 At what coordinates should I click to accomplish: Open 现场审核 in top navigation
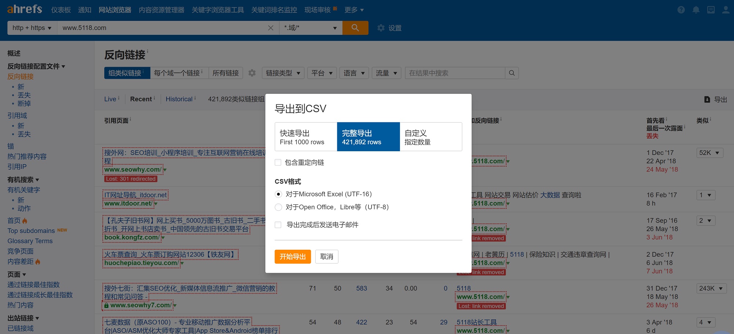(x=318, y=10)
